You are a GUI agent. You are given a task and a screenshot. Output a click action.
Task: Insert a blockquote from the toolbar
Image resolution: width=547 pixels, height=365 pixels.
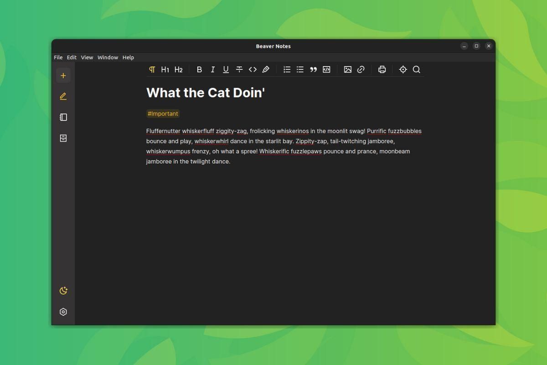(313, 69)
